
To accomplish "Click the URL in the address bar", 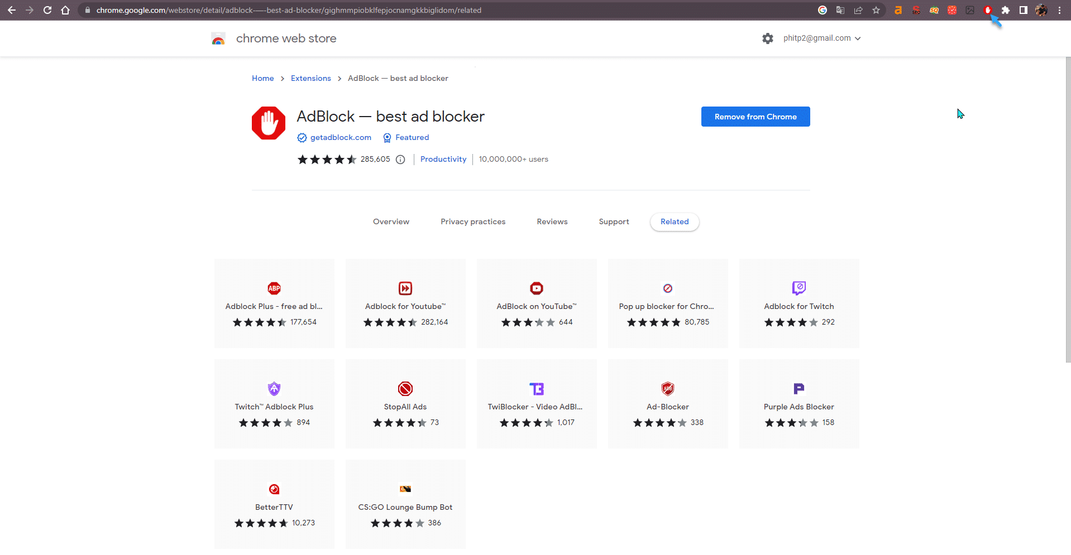I will coord(289,10).
